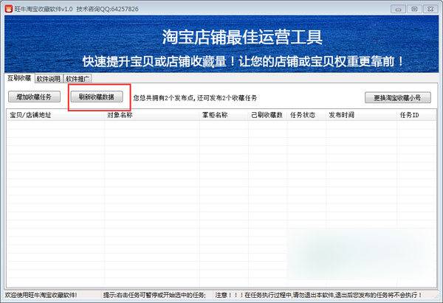This screenshot has height=303, width=443.
Task: Click the 已刷收藏数 column header
Action: tap(267, 116)
